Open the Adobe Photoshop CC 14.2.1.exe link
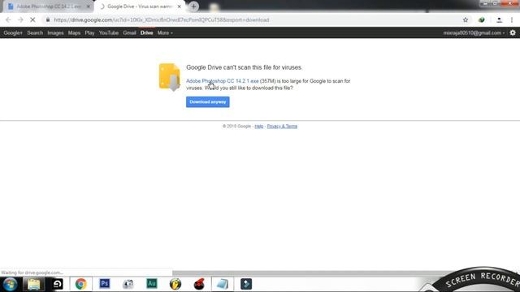Viewport: 520px width, 292px height. point(222,81)
